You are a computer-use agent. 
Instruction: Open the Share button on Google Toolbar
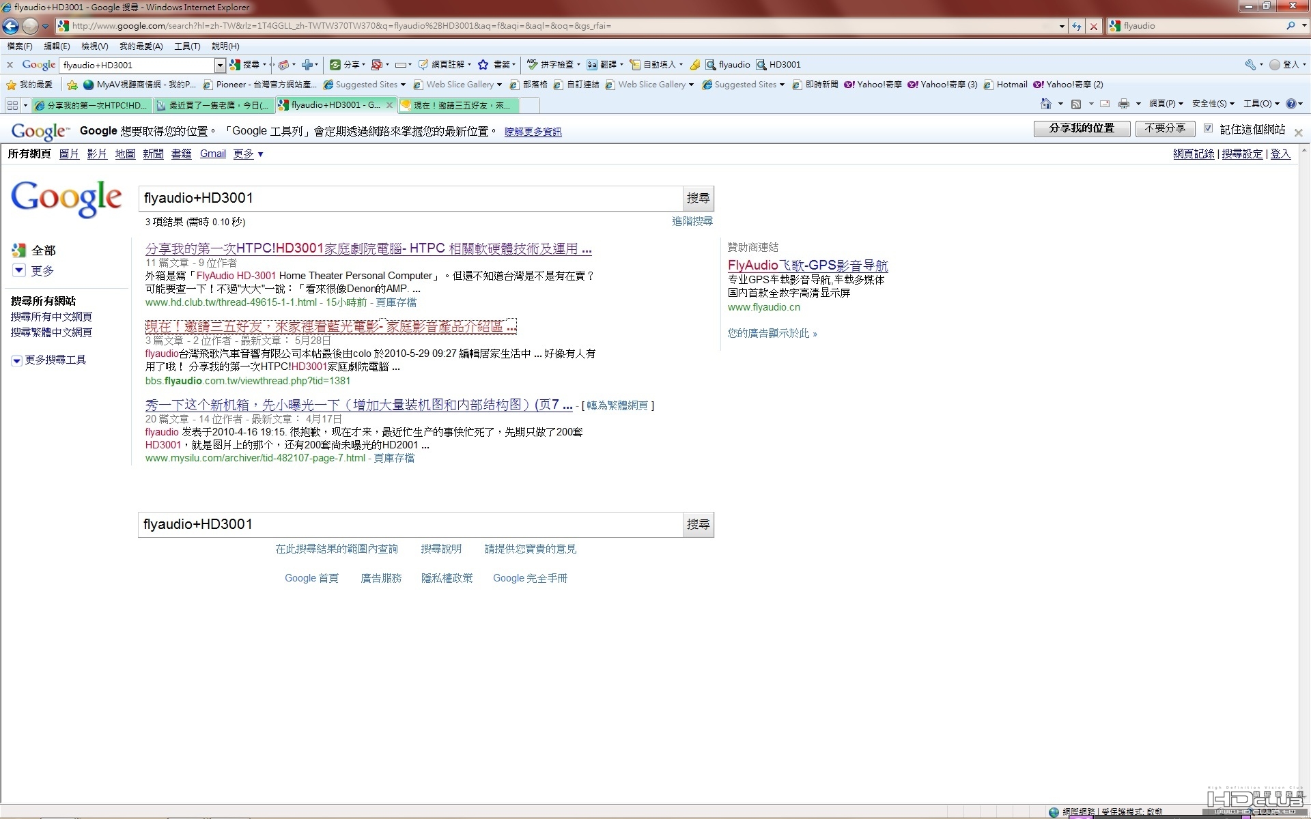click(347, 65)
